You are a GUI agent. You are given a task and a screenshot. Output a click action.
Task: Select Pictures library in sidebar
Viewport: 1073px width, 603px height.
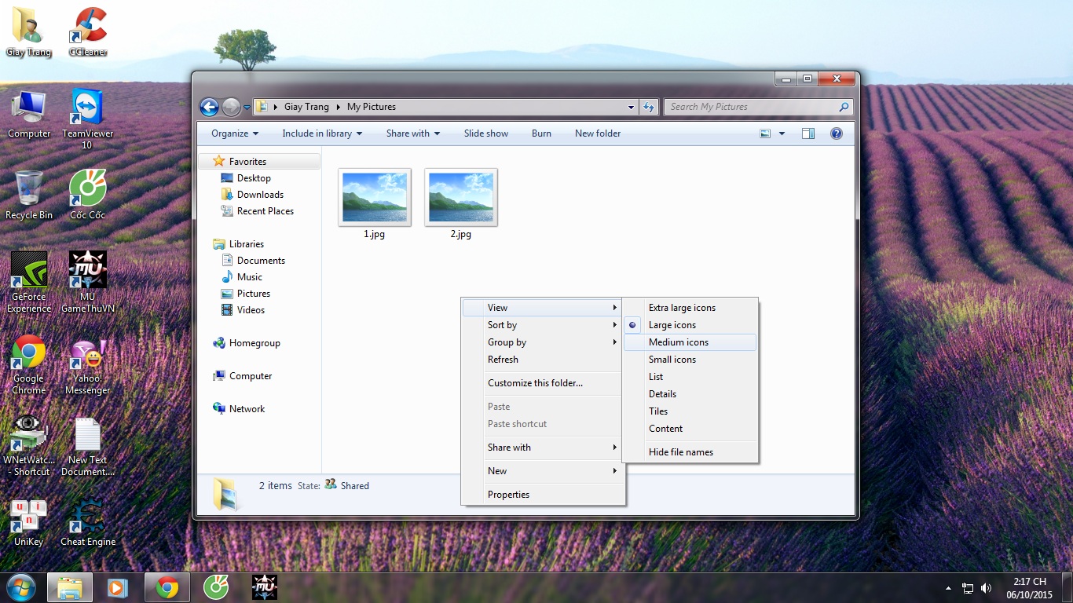tap(254, 294)
